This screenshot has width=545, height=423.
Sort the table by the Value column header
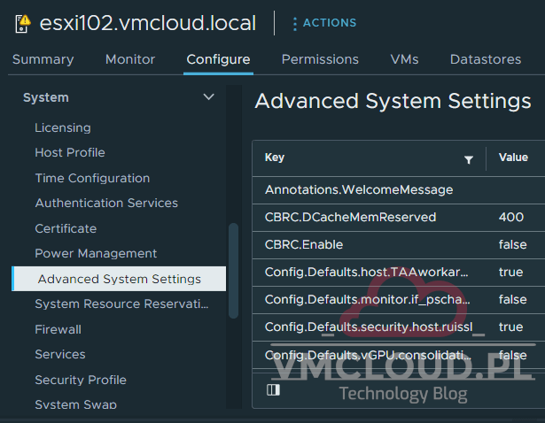[x=513, y=158]
